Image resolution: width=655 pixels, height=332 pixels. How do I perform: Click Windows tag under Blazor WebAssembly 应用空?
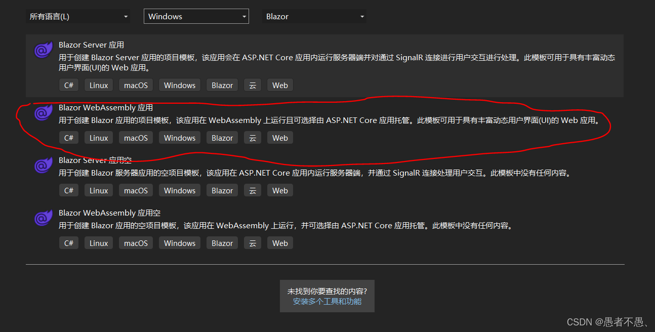[180, 243]
